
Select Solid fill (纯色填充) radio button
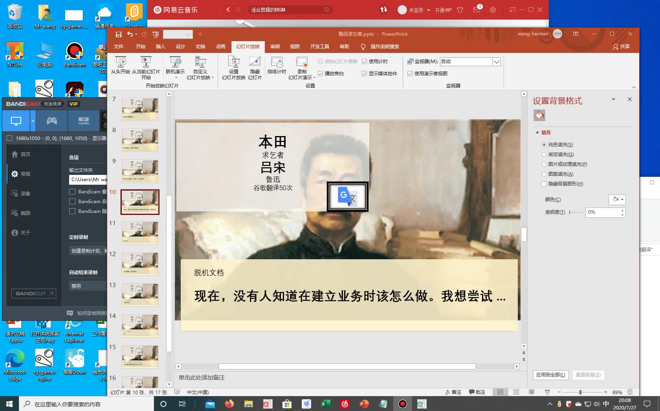544,145
